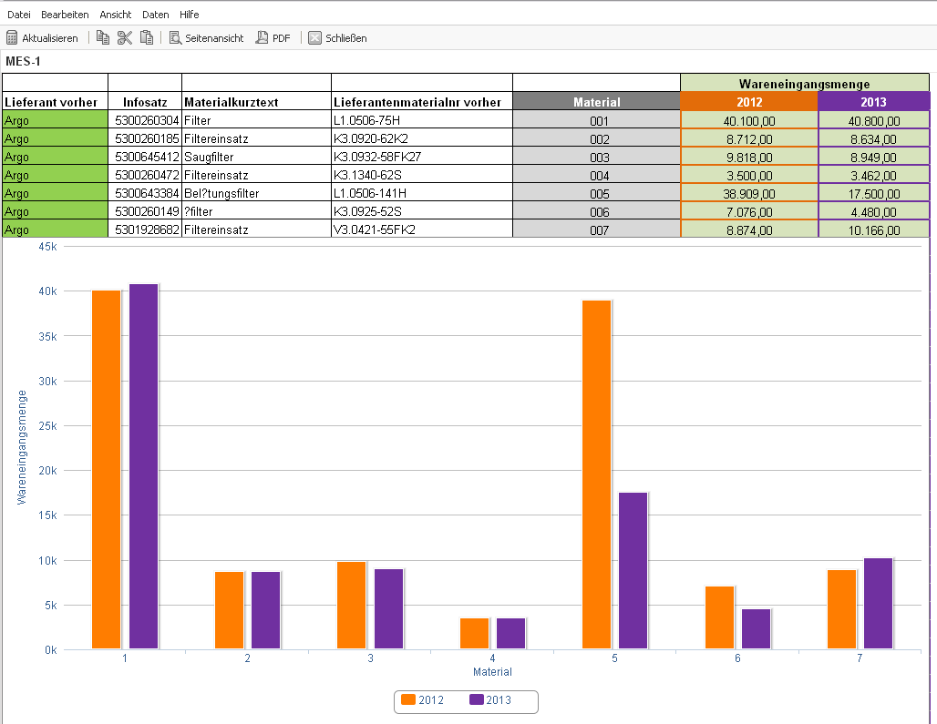The width and height of the screenshot is (937, 724).
Task: Click the Seitenansicht magnifier icon
Action: (175, 37)
